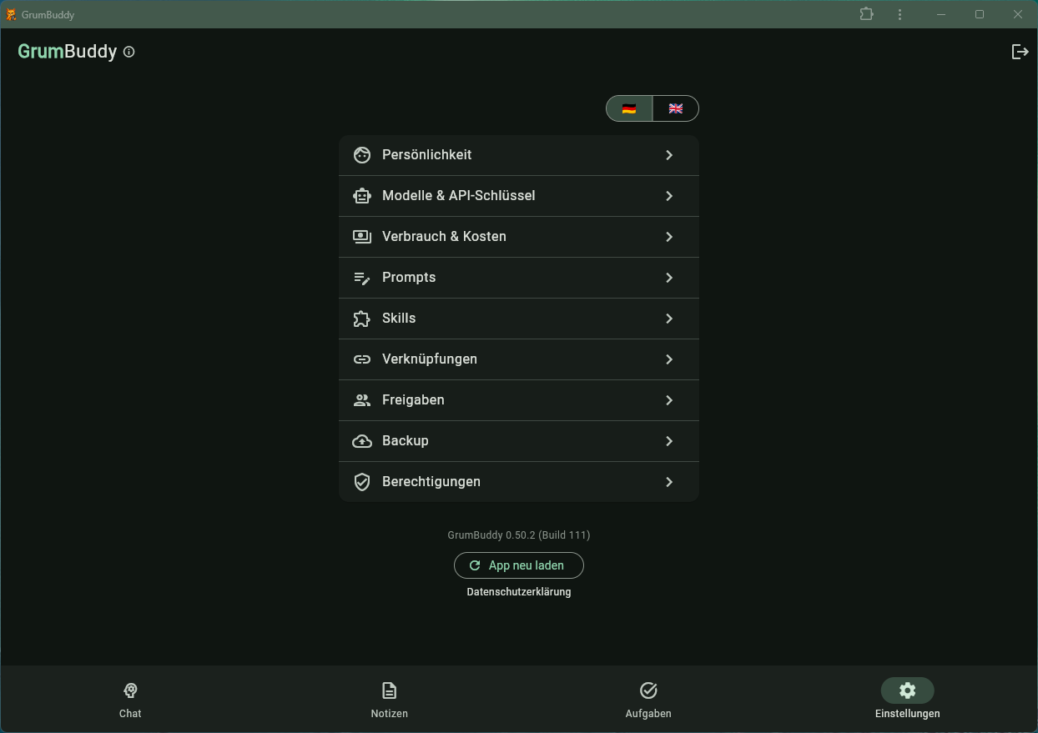
Task: Click the Backup cloud upload icon
Action: point(362,441)
